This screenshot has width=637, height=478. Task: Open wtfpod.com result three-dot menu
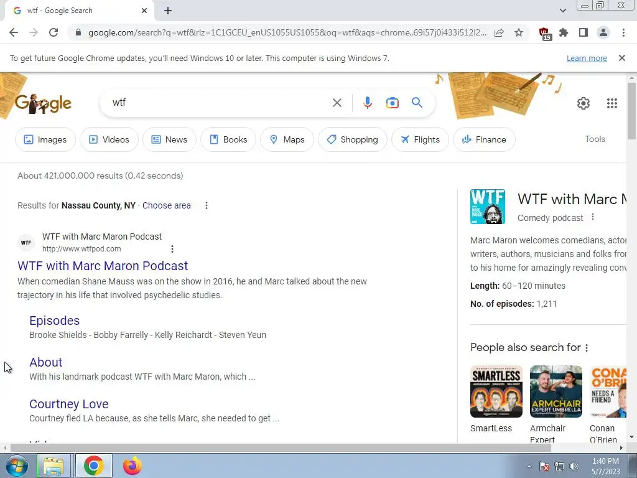coord(172,249)
